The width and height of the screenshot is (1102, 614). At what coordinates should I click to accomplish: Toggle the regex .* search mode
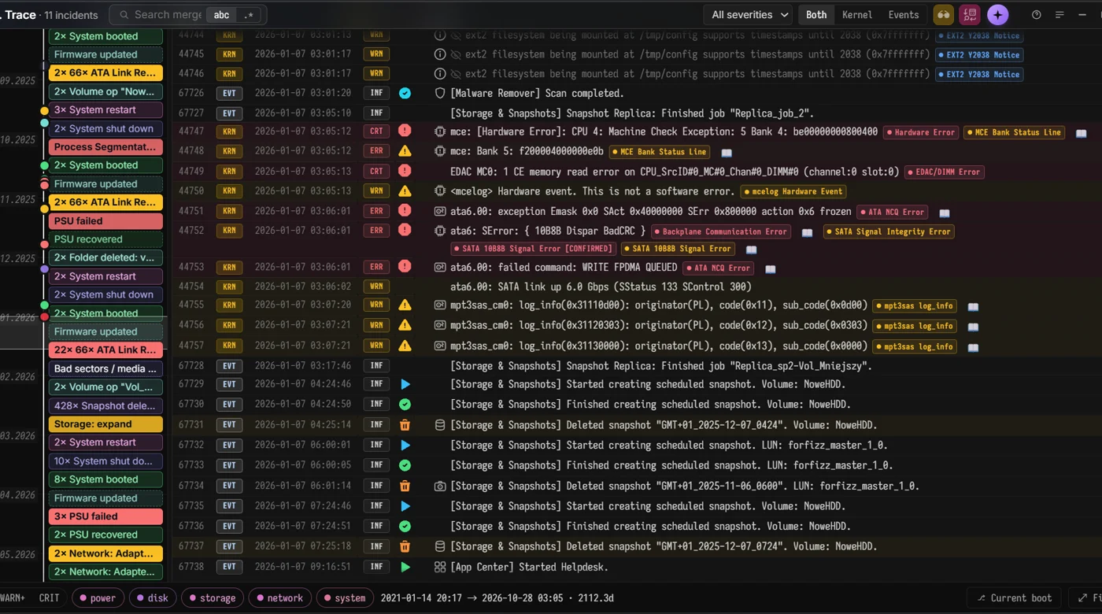tap(249, 15)
